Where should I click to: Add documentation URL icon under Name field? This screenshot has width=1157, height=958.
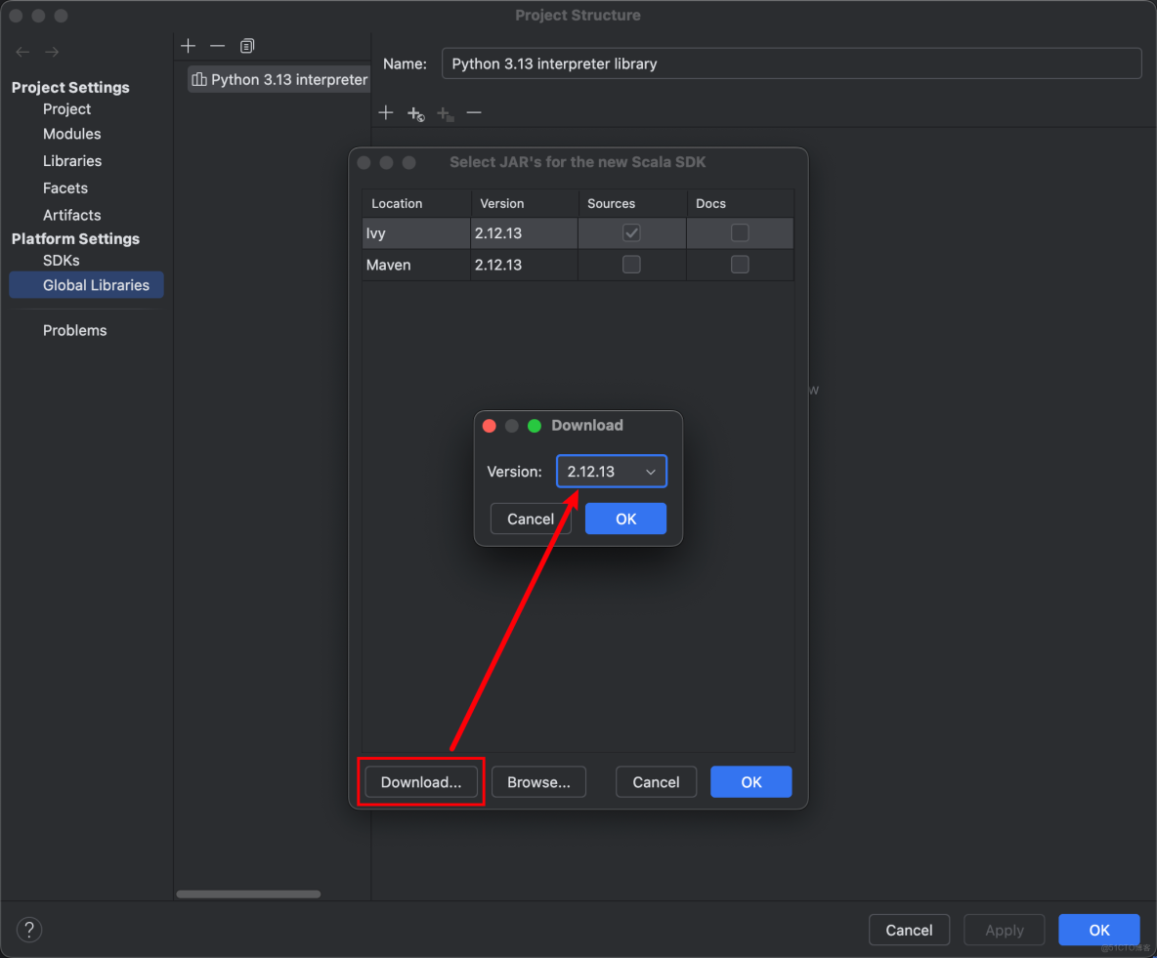[x=415, y=113]
